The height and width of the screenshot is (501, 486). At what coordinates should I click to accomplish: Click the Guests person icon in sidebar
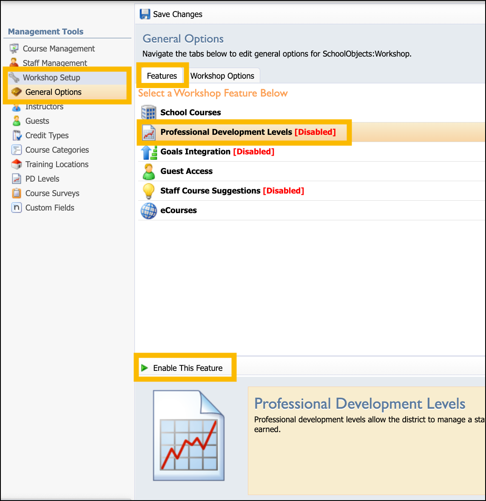click(16, 121)
